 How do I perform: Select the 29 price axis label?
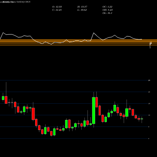tap(149, 80)
